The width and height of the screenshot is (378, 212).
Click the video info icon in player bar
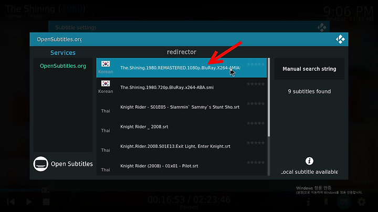coord(308,202)
